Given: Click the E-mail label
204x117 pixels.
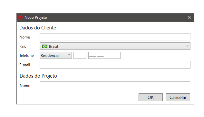Looking at the screenshot, I should tap(25, 65).
